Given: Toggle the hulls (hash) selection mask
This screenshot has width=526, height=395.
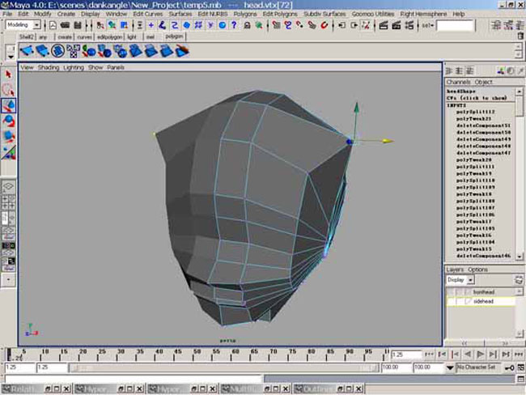Looking at the screenshot, I should pyautogui.click(x=198, y=25).
